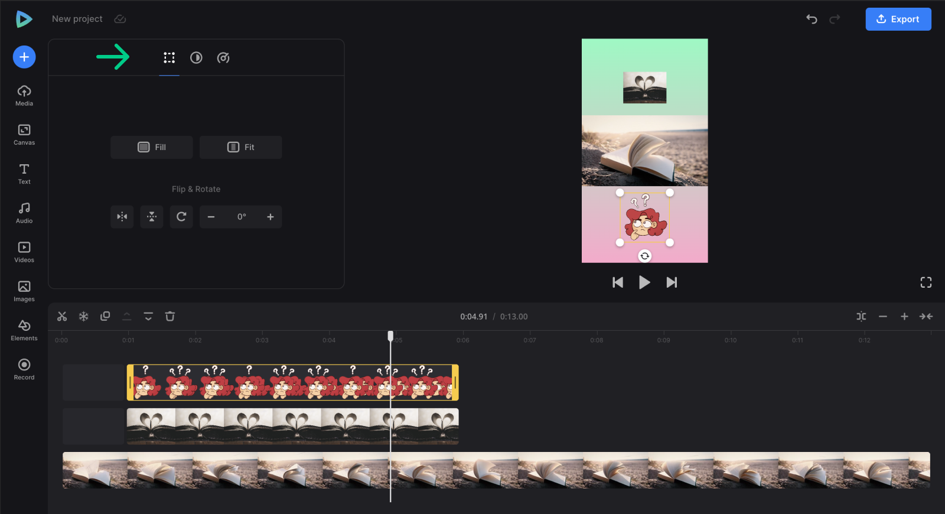Click the Export button
The image size is (945, 514).
(898, 19)
